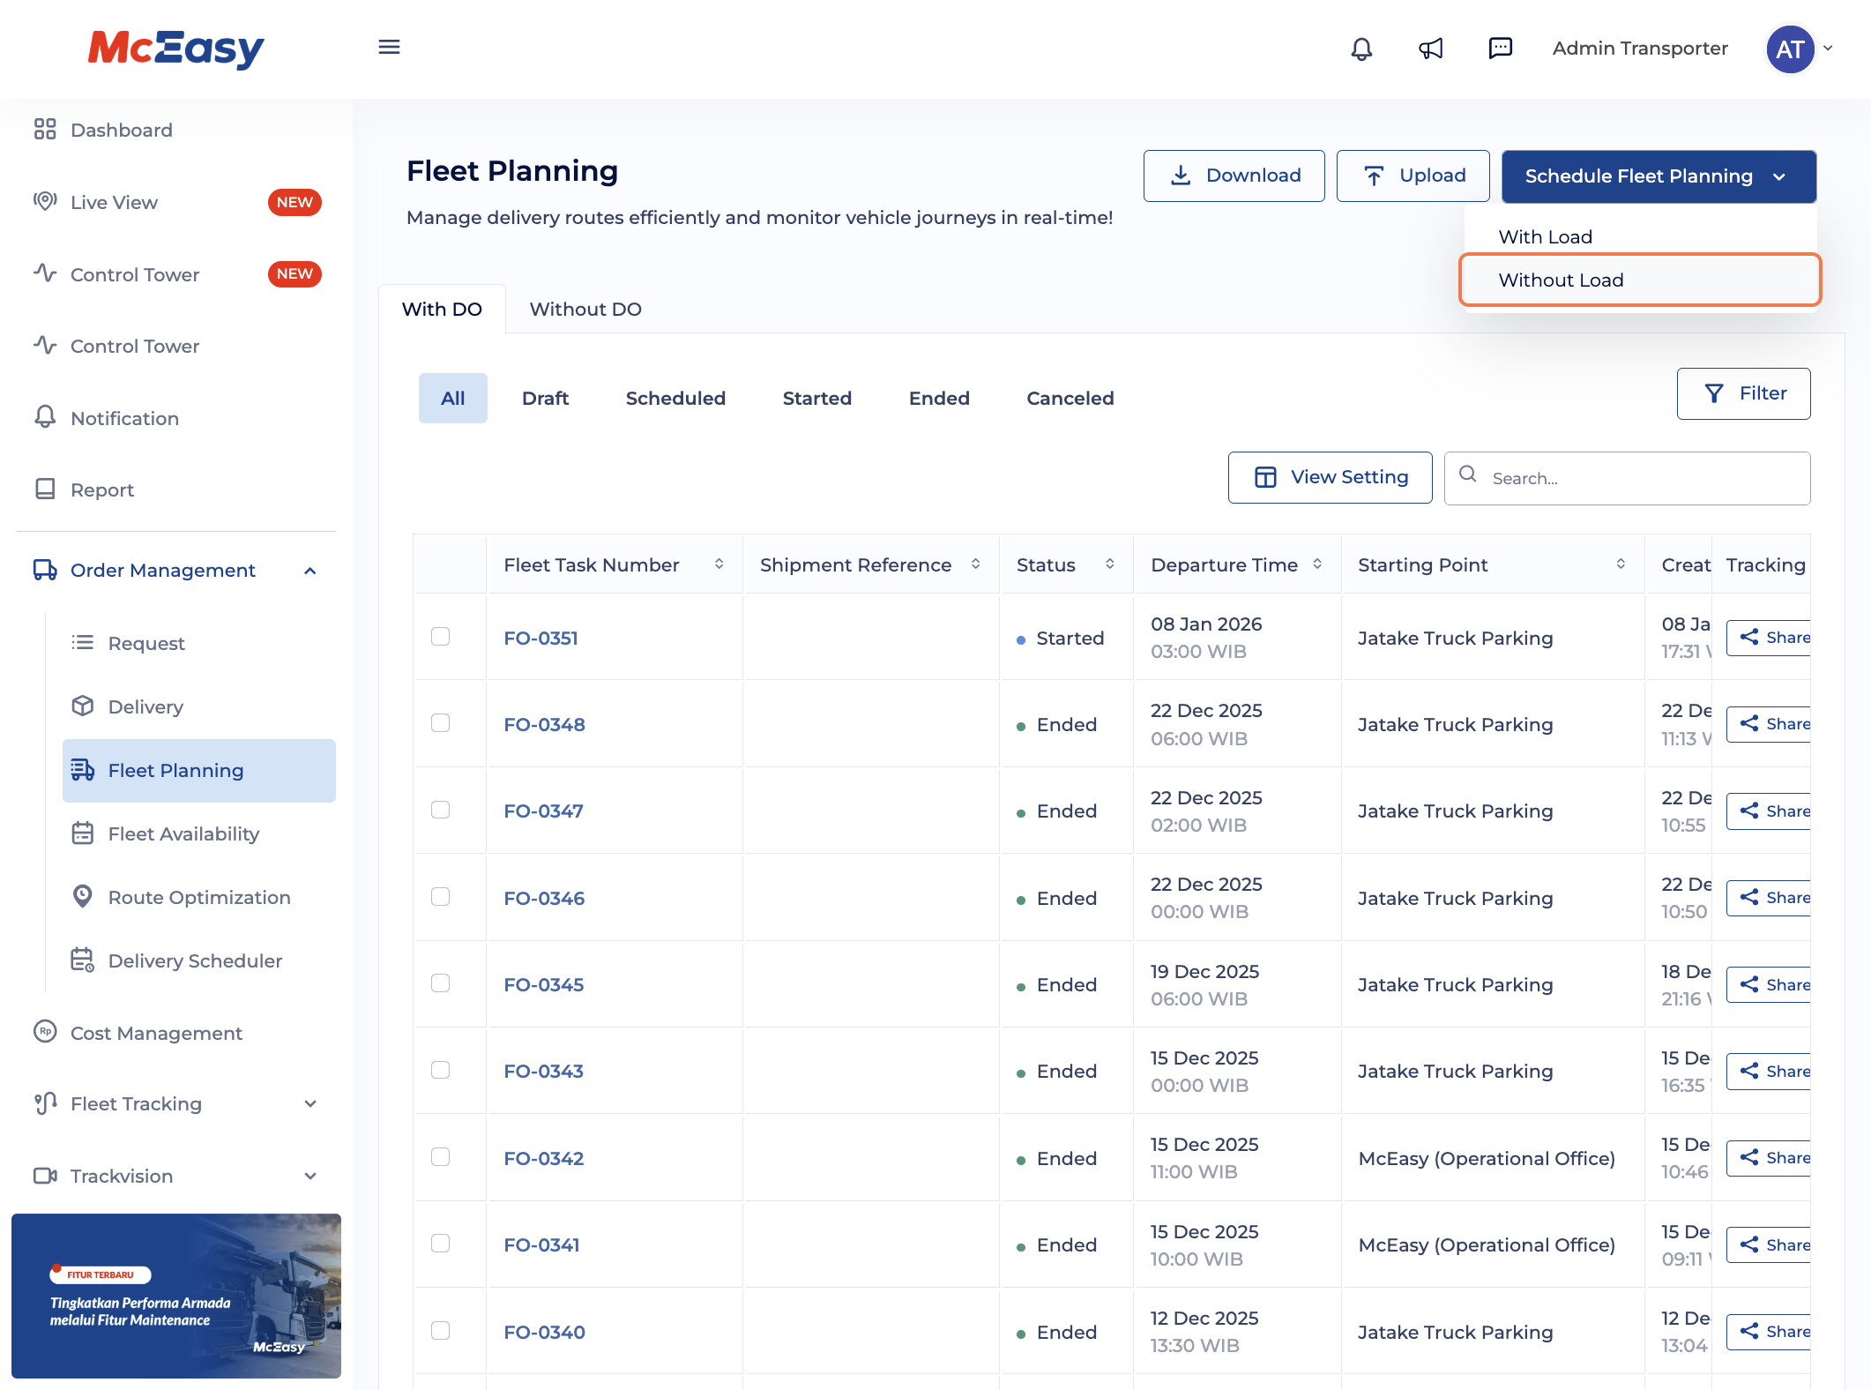
Task: Open the hamburger menu icon
Action: [x=389, y=48]
